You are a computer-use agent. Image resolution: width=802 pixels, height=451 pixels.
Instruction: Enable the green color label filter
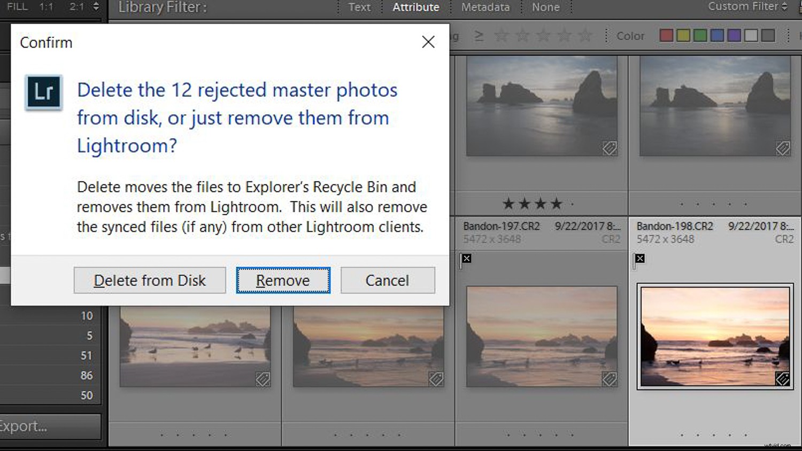coord(700,35)
